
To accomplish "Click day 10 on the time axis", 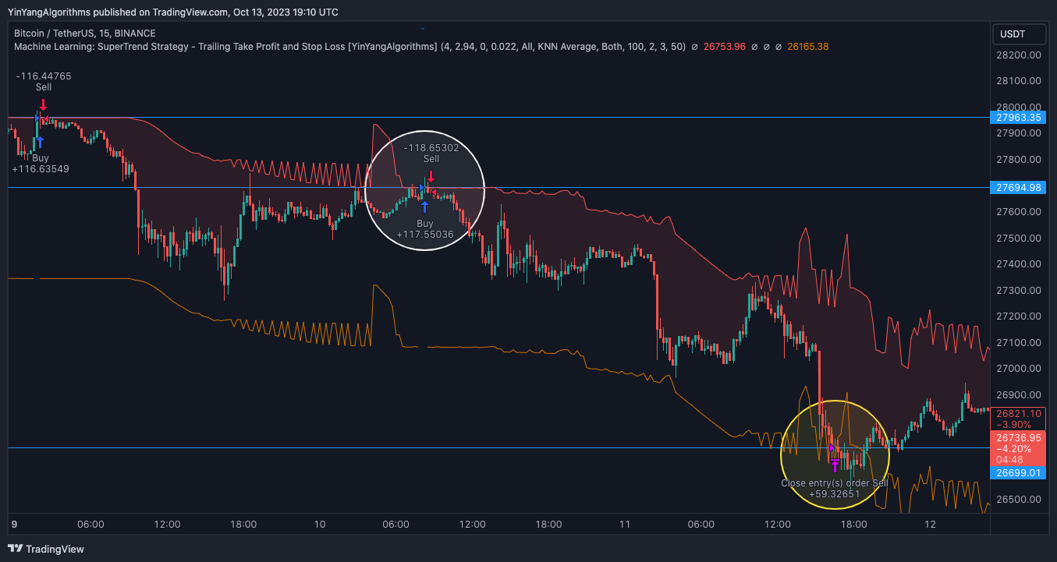I will (x=319, y=525).
